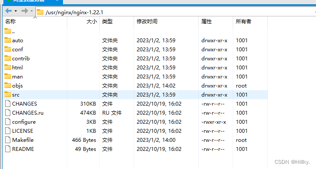Image resolution: width=316 pixels, height=169 pixels.
Task: Select the file name 'README'
Action: point(23,149)
